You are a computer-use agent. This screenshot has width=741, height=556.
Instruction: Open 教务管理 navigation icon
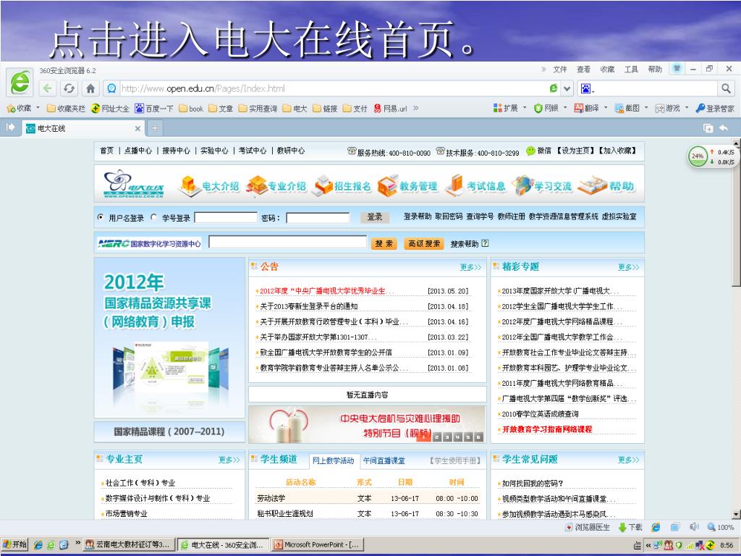point(388,186)
